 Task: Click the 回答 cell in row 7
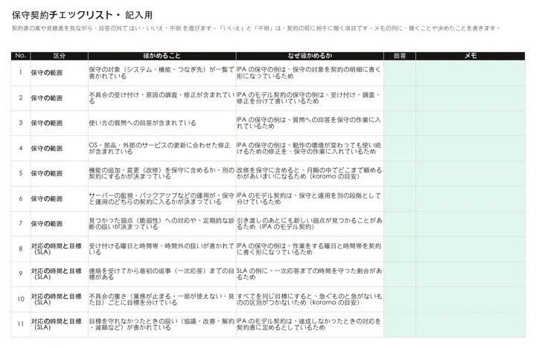pyautogui.click(x=400, y=224)
